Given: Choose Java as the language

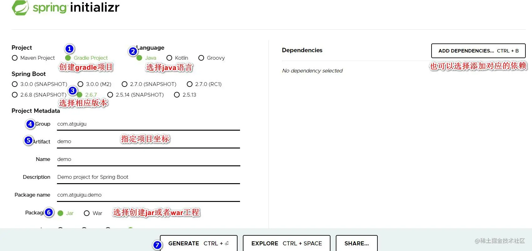Looking at the screenshot, I should (146, 58).
